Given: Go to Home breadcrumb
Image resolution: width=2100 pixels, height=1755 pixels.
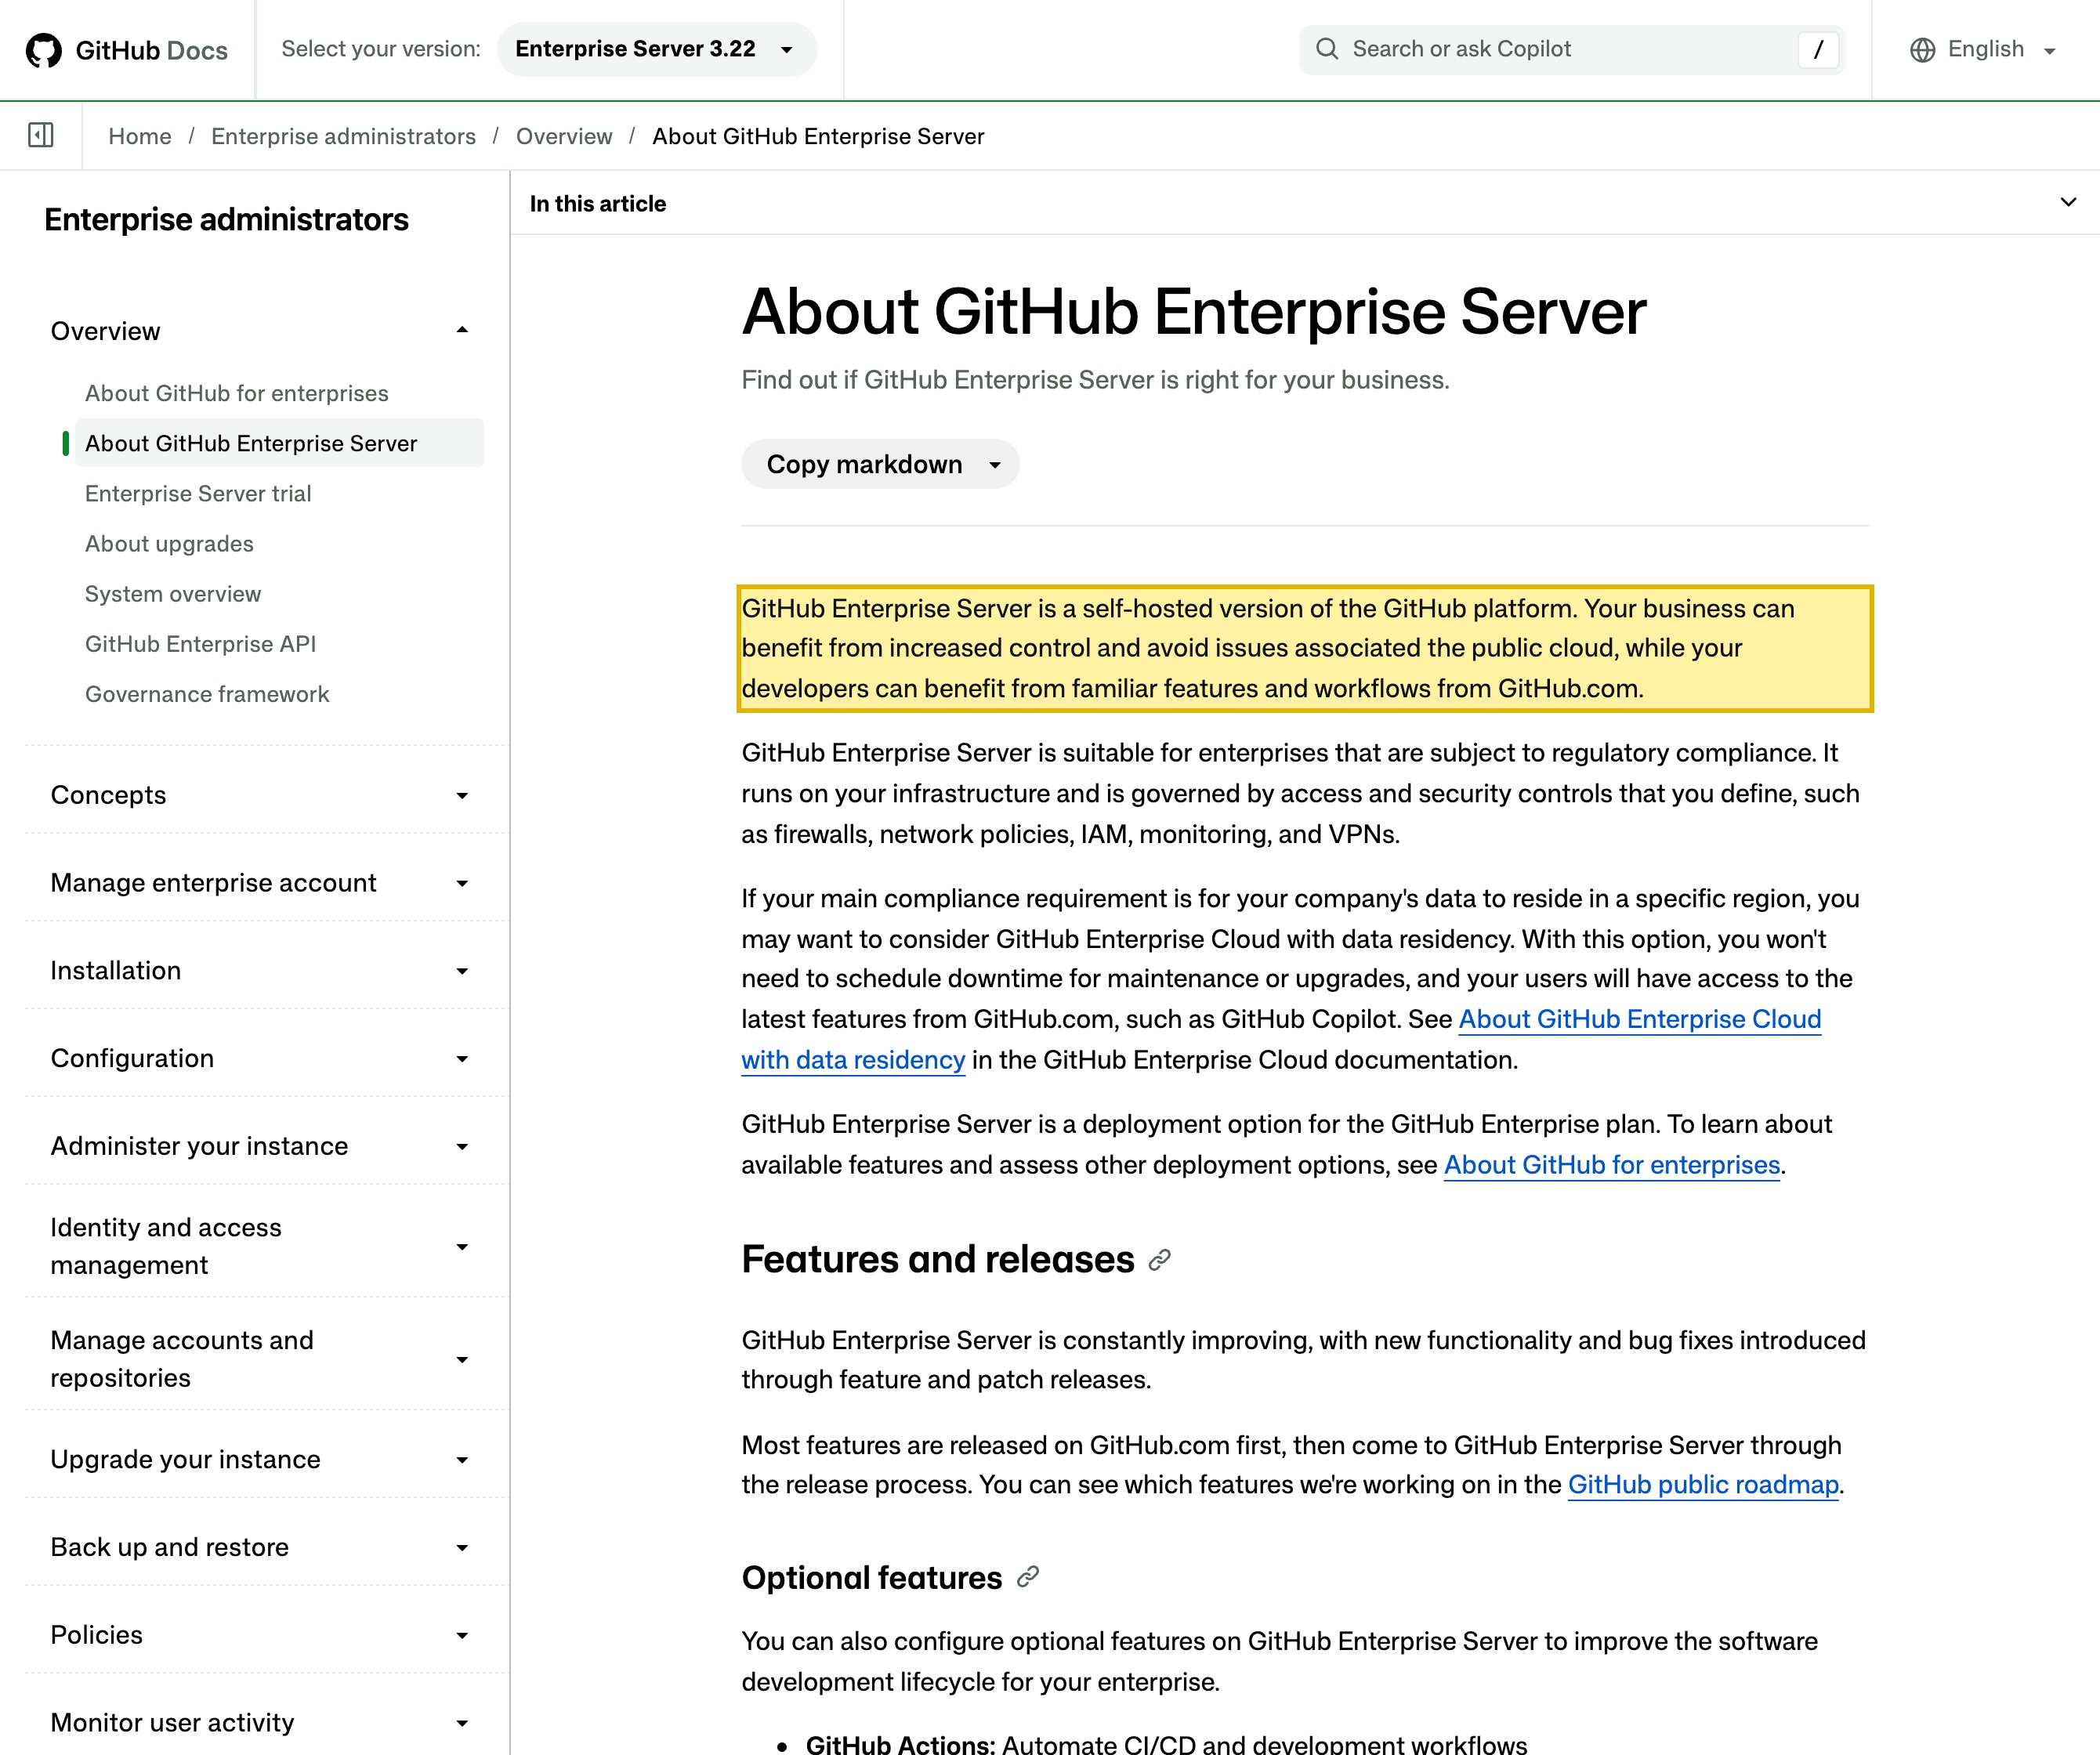Looking at the screenshot, I should tap(140, 136).
